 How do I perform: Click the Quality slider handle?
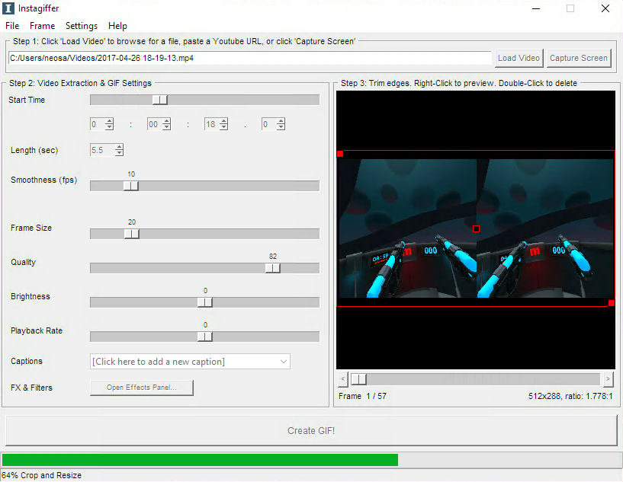[272, 268]
